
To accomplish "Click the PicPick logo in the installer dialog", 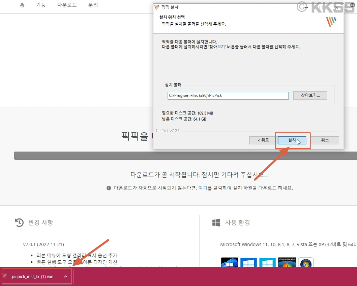I will click(331, 21).
